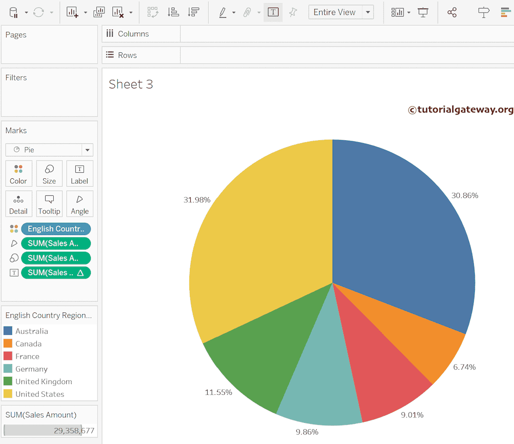Click the Tooltip button in Marks card
Image resolution: width=514 pixels, height=444 pixels.
49,204
